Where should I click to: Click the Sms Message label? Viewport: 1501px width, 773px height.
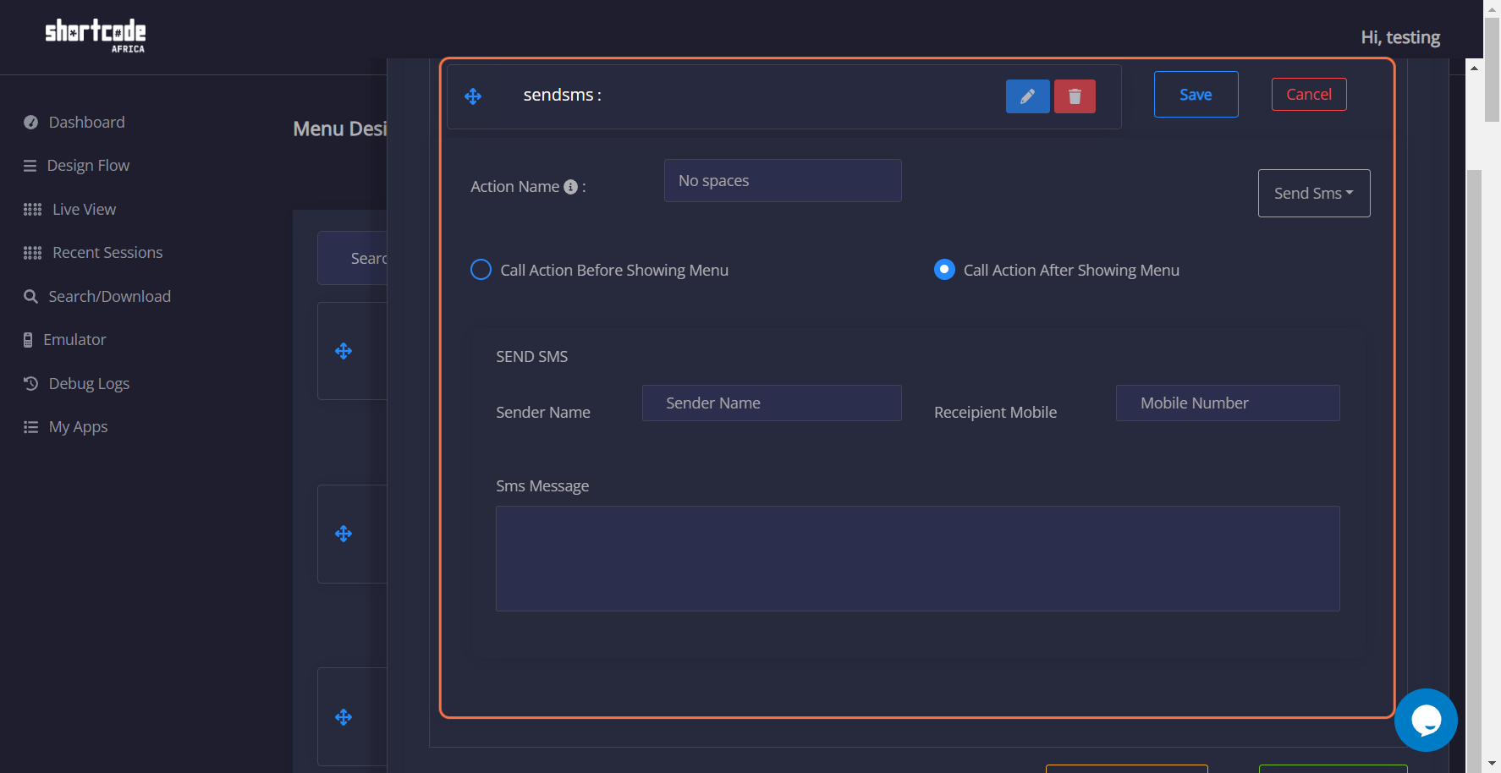pos(542,486)
